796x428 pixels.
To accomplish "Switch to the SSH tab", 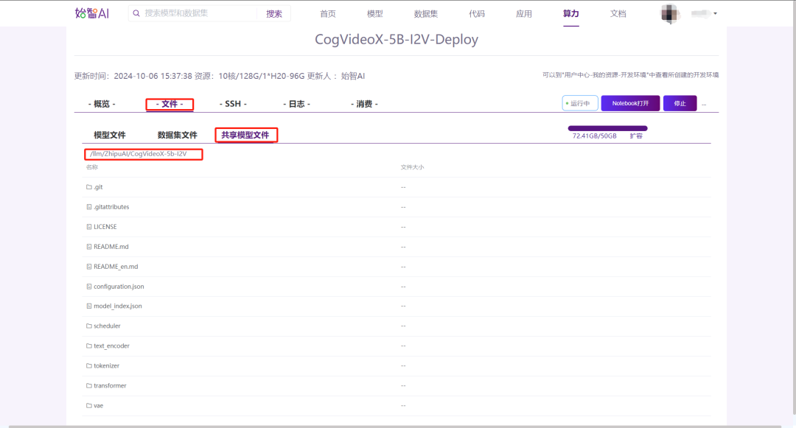I will pyautogui.click(x=233, y=104).
